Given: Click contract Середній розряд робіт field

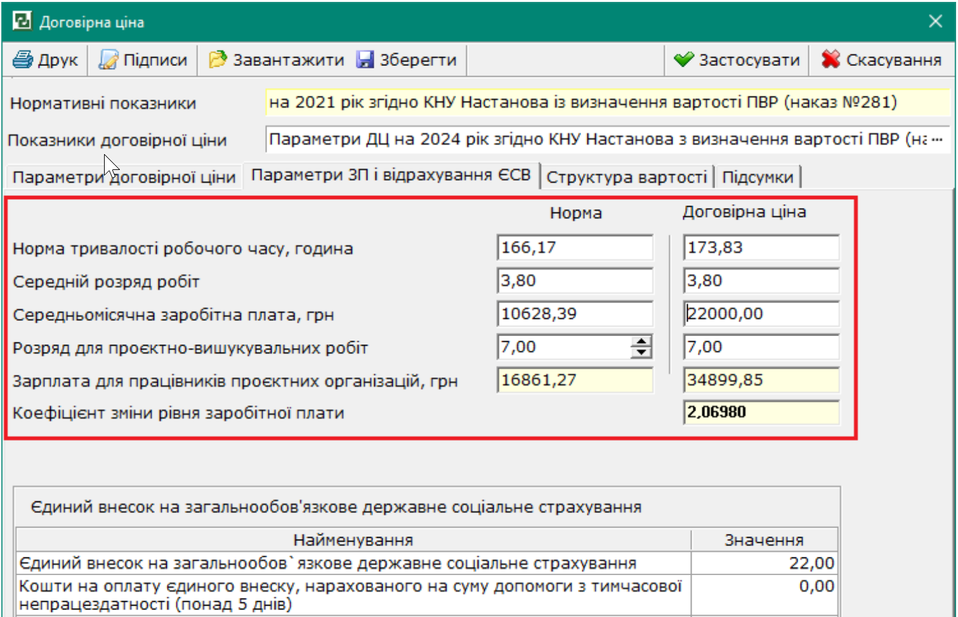Looking at the screenshot, I should pyautogui.click(x=761, y=280).
